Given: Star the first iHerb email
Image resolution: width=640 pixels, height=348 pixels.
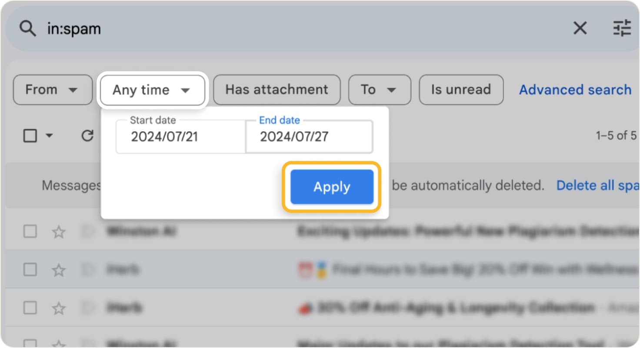Looking at the screenshot, I should [x=58, y=270].
